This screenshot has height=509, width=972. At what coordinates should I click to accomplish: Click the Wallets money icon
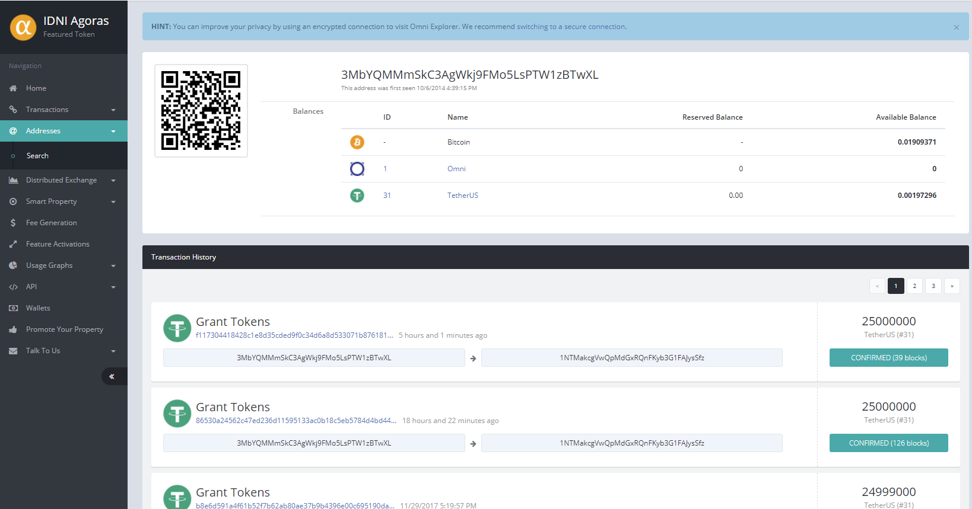point(13,308)
